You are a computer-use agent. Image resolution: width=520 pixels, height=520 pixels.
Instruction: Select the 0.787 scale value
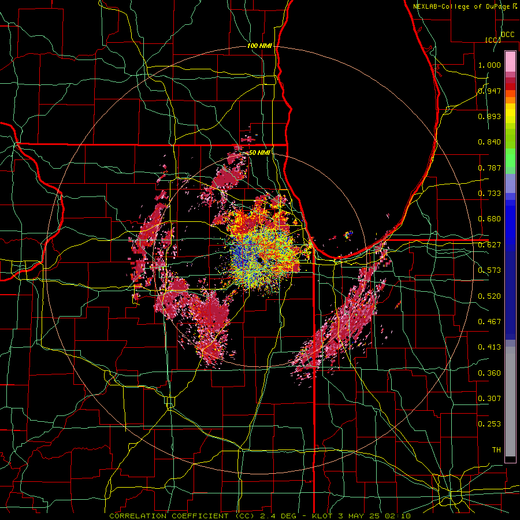489,168
